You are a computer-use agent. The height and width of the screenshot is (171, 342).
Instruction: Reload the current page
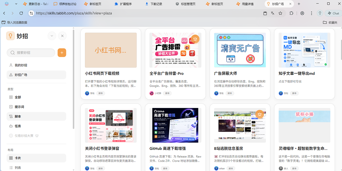pos(21,13)
